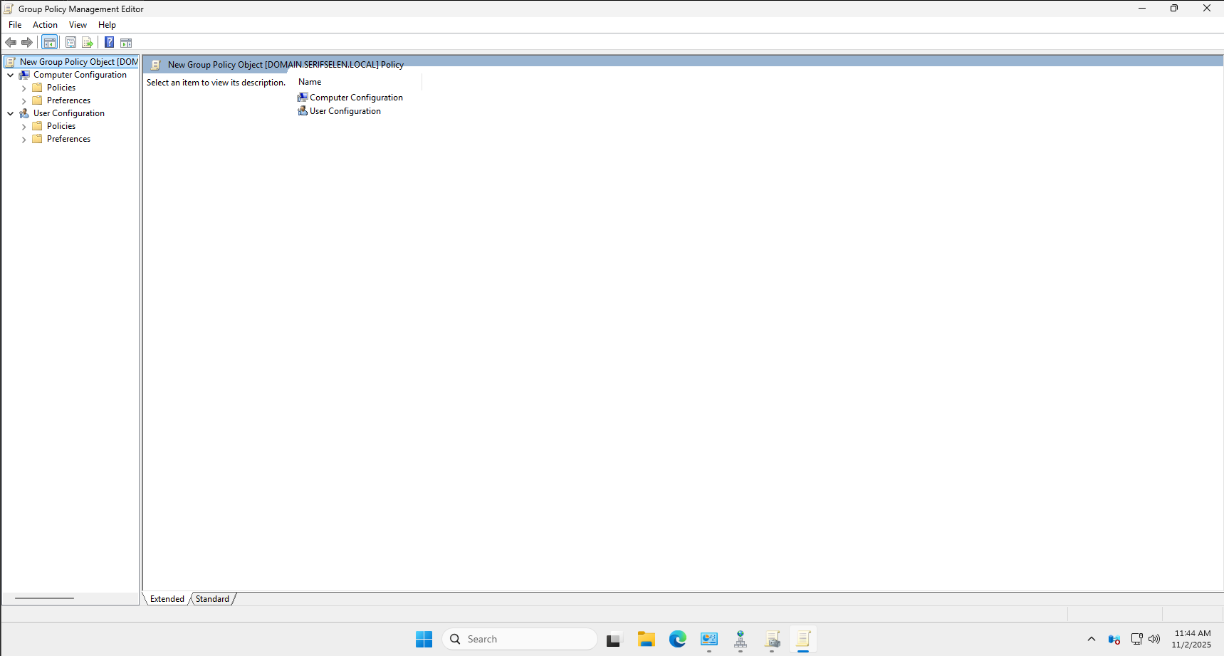Viewport: 1224px width, 656px height.
Task: Toggle Show/Hide Console Tree button
Action: pyautogui.click(x=49, y=43)
